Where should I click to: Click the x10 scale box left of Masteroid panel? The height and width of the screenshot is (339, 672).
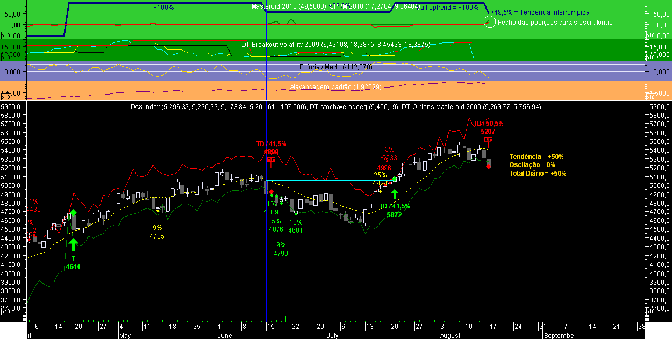pos(6,35)
